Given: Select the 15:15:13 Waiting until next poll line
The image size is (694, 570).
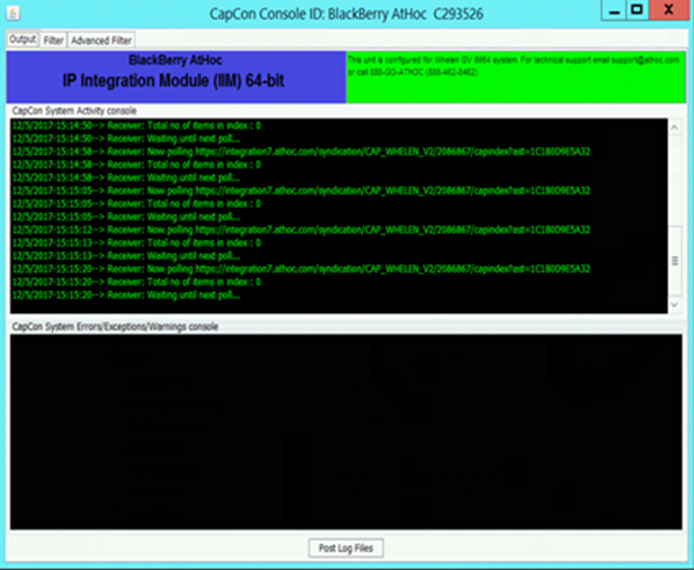Looking at the screenshot, I should pyautogui.click(x=126, y=256).
